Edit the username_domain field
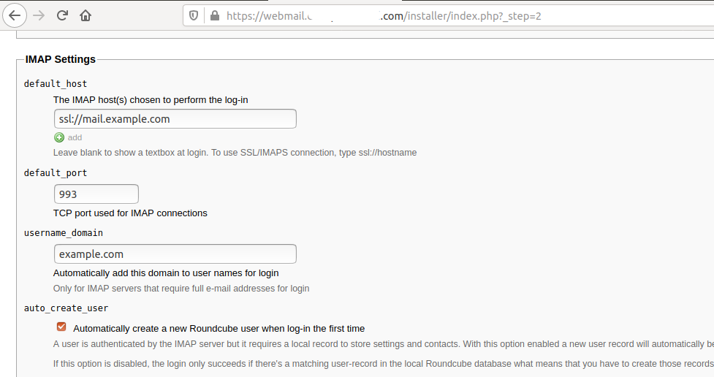Viewport: 714px width, 377px height. pos(175,254)
